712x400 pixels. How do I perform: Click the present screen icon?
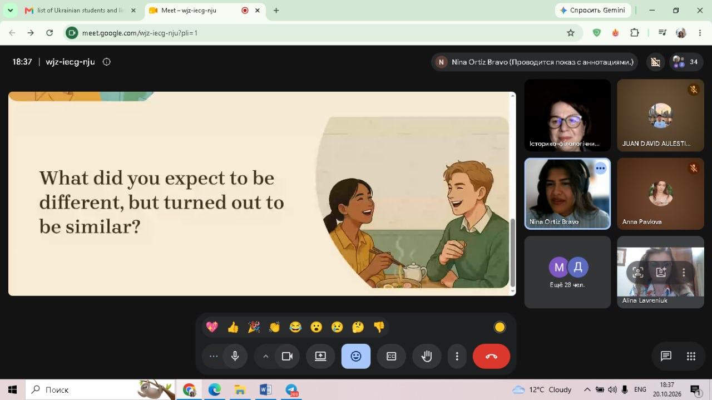coord(320,357)
